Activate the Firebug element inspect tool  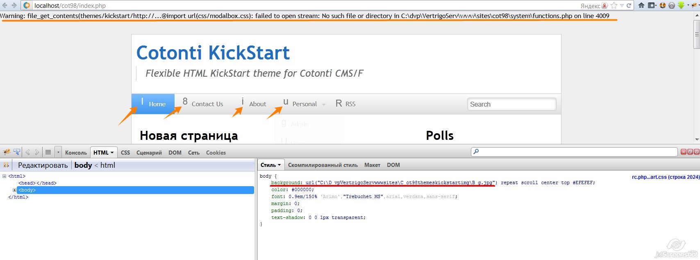pyautogui.click(x=17, y=152)
